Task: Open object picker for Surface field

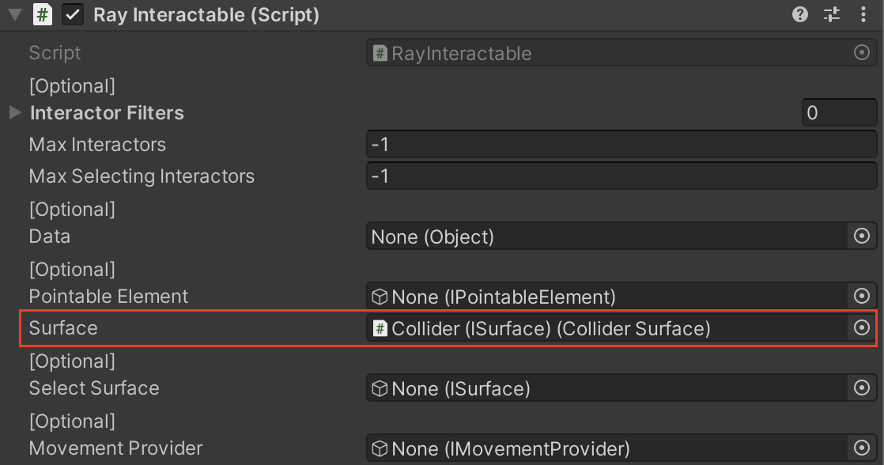Action: click(862, 328)
